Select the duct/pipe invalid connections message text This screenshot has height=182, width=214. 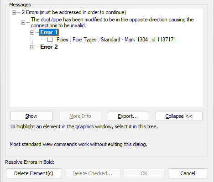coord(112,22)
